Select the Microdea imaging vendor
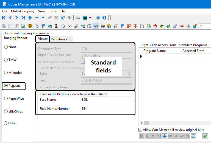Viewport: 211px width, 143px height. 13,73
